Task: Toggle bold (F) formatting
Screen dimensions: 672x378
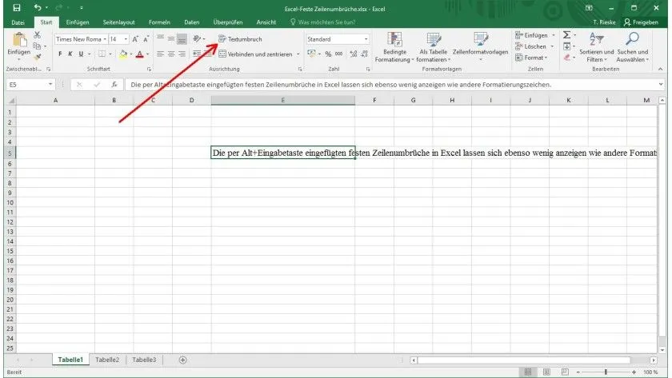Action: pos(60,54)
